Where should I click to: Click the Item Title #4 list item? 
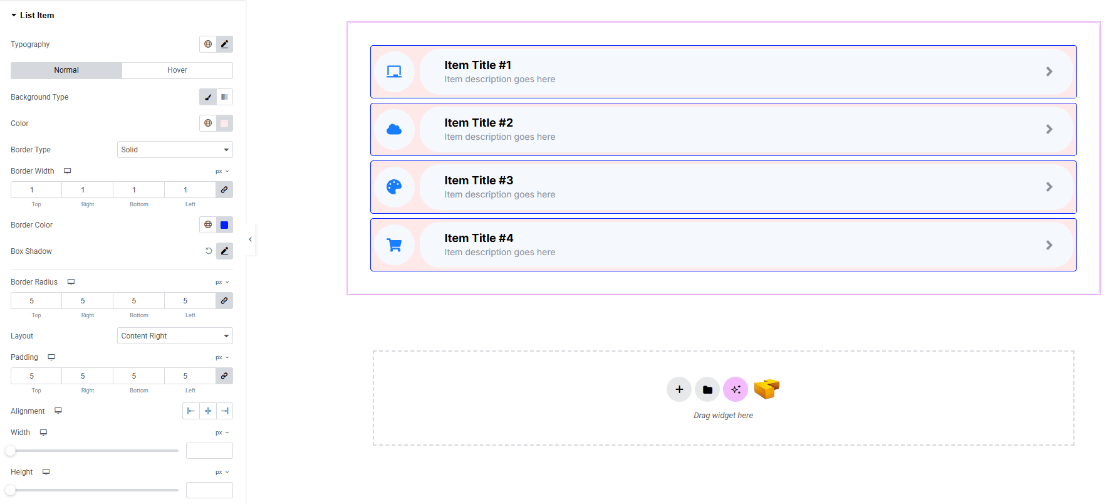pyautogui.click(x=723, y=244)
